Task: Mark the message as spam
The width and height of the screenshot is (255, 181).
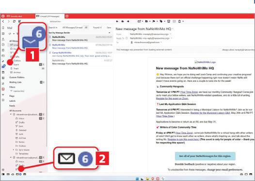Action: tap(169, 21)
